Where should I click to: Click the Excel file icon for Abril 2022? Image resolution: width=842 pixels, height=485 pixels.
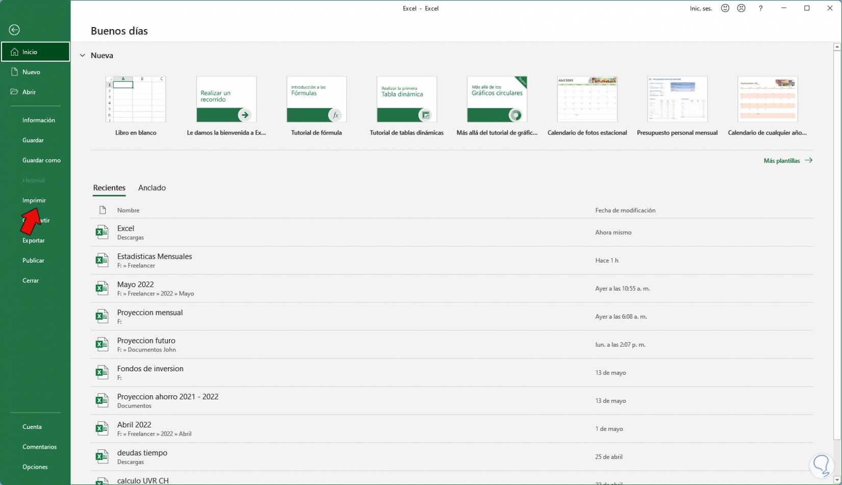point(102,428)
